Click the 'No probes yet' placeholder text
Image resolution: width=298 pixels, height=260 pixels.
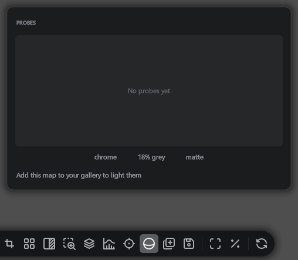pos(149,91)
